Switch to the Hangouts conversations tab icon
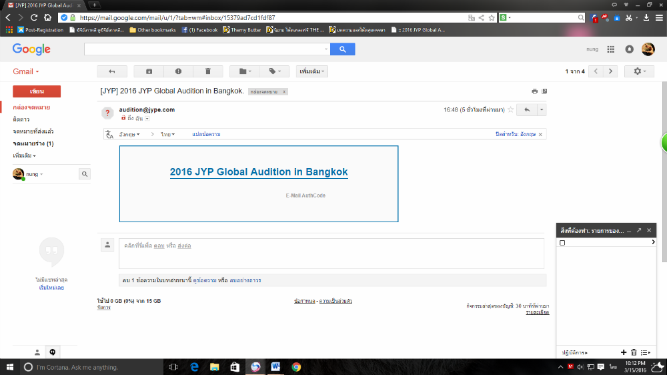The image size is (667, 375). pyautogui.click(x=52, y=352)
